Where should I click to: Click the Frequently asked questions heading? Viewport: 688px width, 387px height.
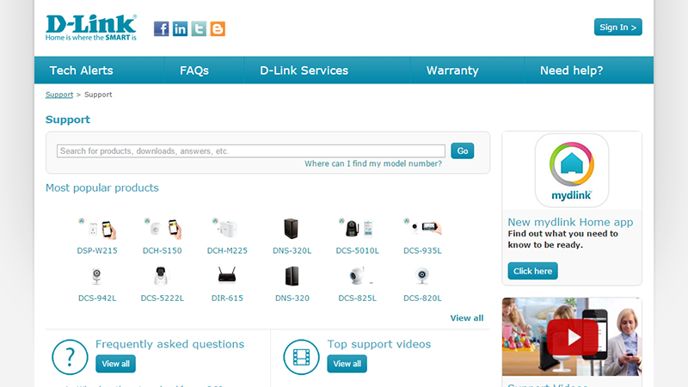tap(169, 344)
